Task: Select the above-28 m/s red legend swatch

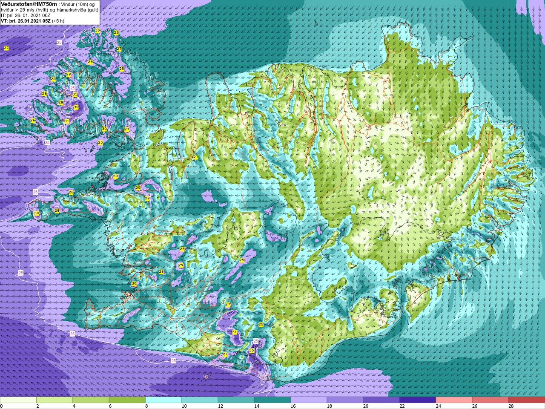Action: [x=527, y=400]
